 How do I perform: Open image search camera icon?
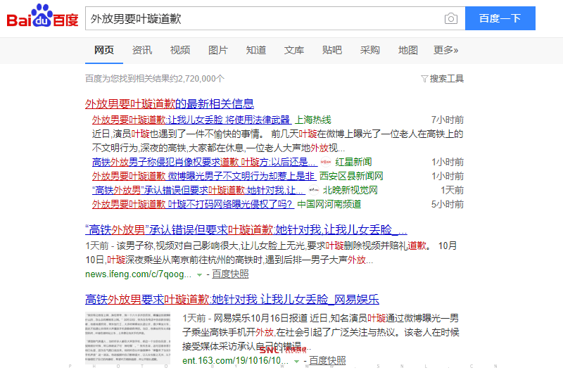[x=450, y=18]
